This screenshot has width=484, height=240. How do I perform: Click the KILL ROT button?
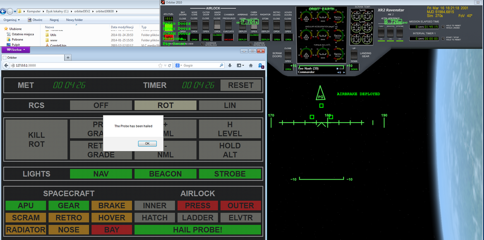click(x=36, y=139)
